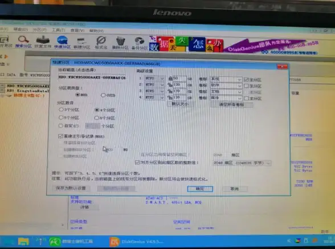This screenshot has height=249, width=335.
Task: Click the lock icon beside partition 2 size
Action: [170, 85]
